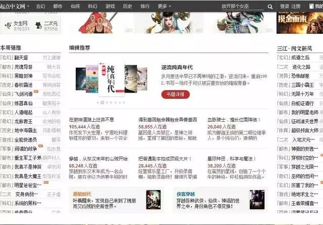Select the second carousel dot indicator
The width and height of the screenshot is (323, 225).
click(102, 102)
